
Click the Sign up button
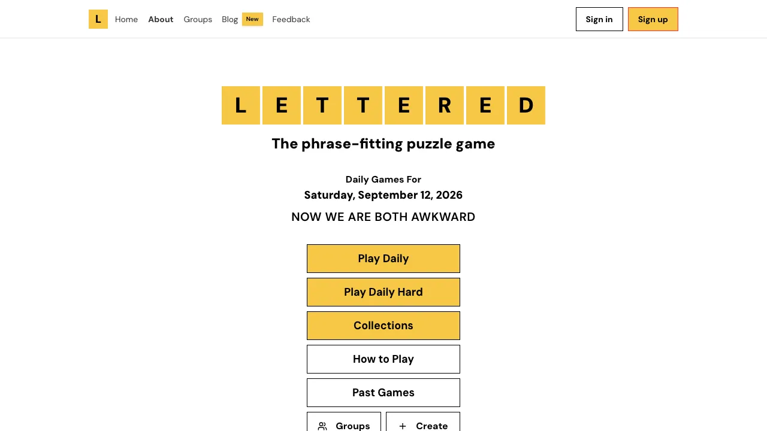653,19
